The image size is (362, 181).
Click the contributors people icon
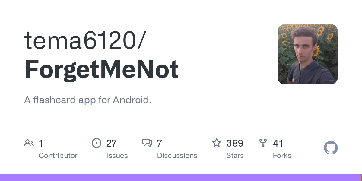pos(29,143)
